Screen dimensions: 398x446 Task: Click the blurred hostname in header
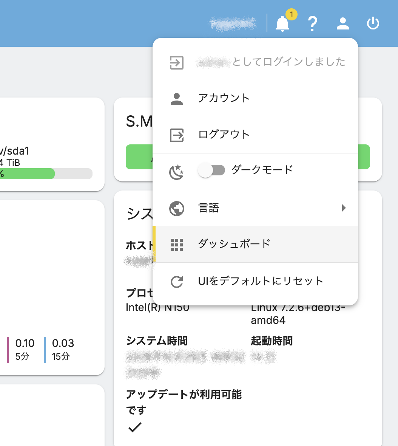click(233, 23)
